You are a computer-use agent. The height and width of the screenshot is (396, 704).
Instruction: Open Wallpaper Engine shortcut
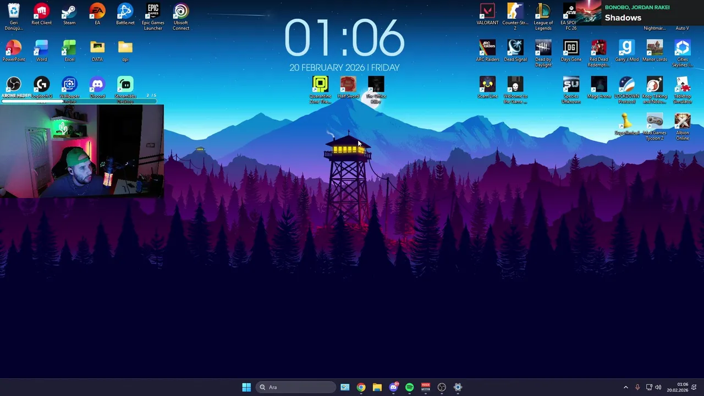pos(69,89)
